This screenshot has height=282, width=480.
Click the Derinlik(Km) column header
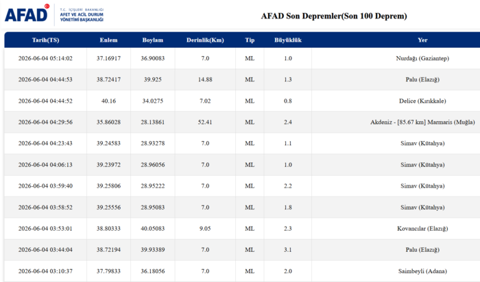click(x=205, y=40)
